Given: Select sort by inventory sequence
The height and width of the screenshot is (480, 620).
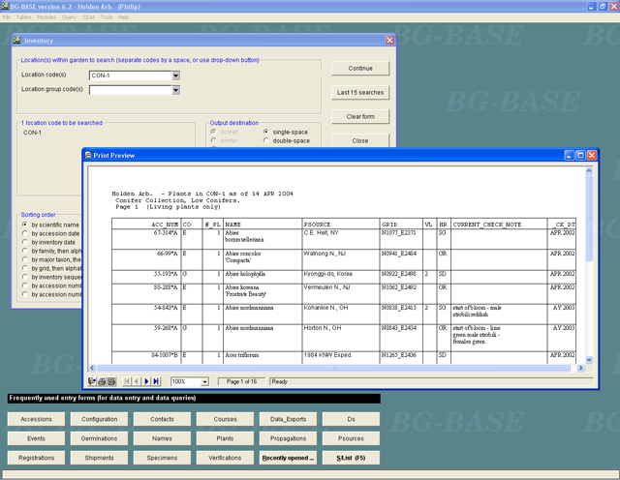Looking at the screenshot, I should pyautogui.click(x=25, y=277).
